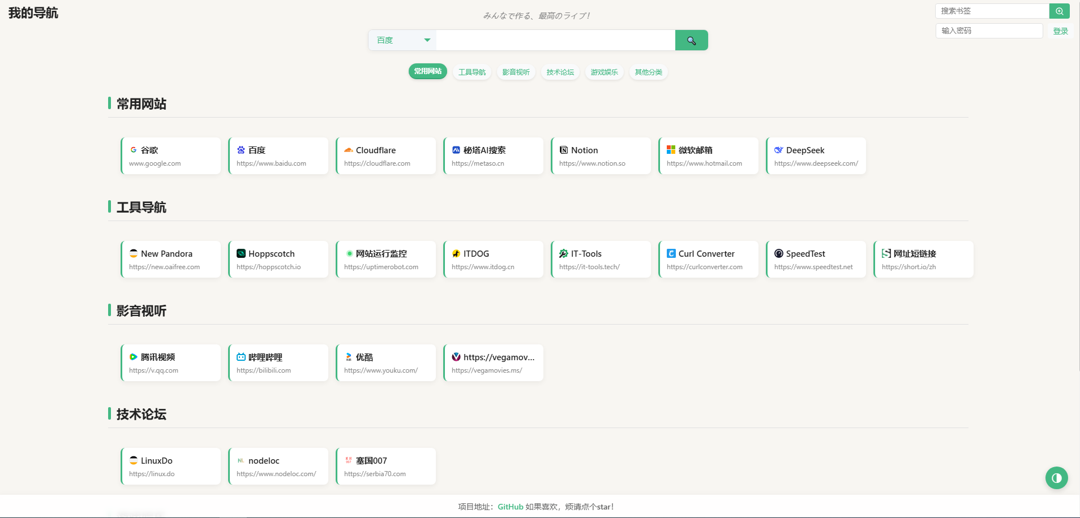Open the www.google.com link text

point(155,163)
